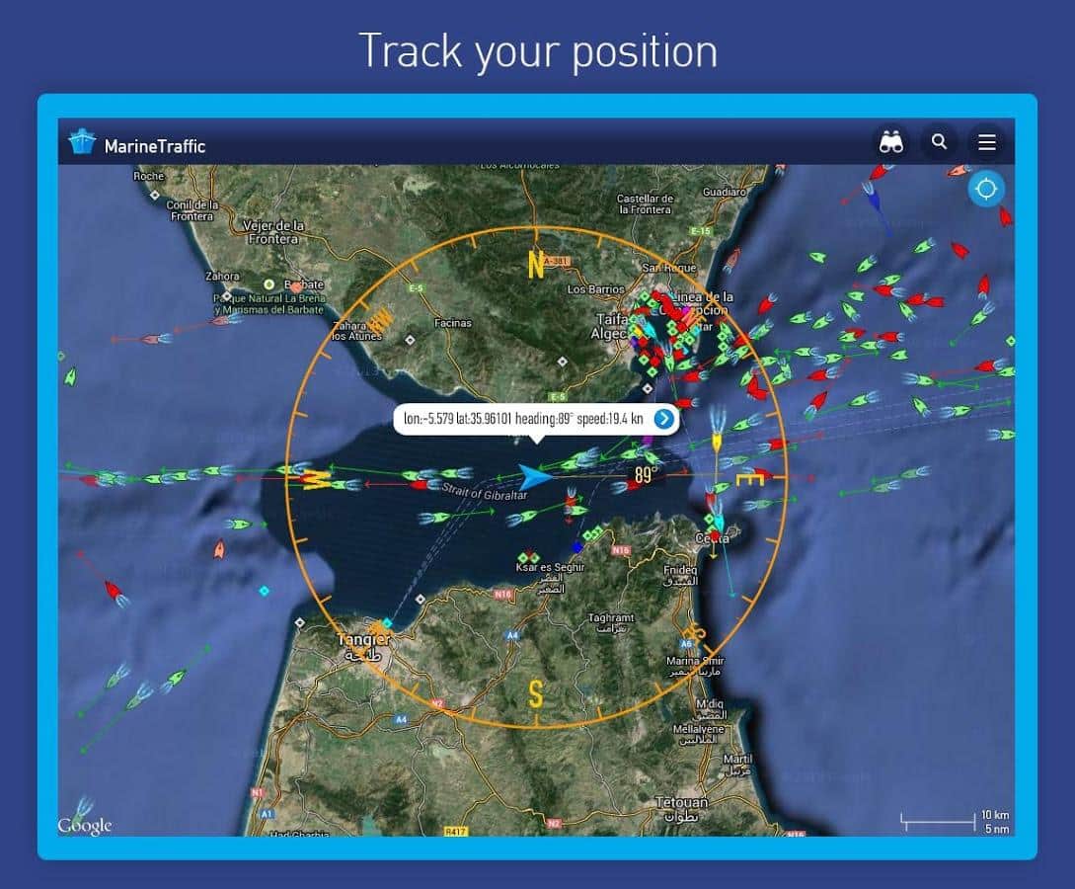Click the Google logo link

coord(84,825)
